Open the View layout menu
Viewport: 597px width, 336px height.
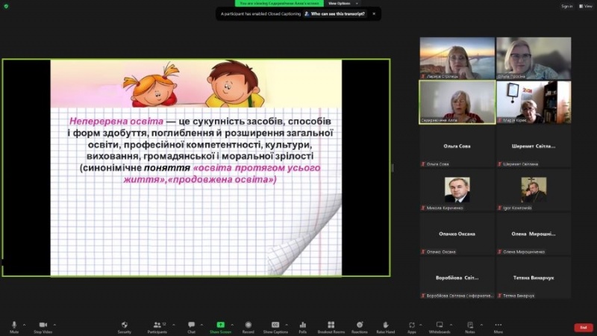tap(586, 6)
